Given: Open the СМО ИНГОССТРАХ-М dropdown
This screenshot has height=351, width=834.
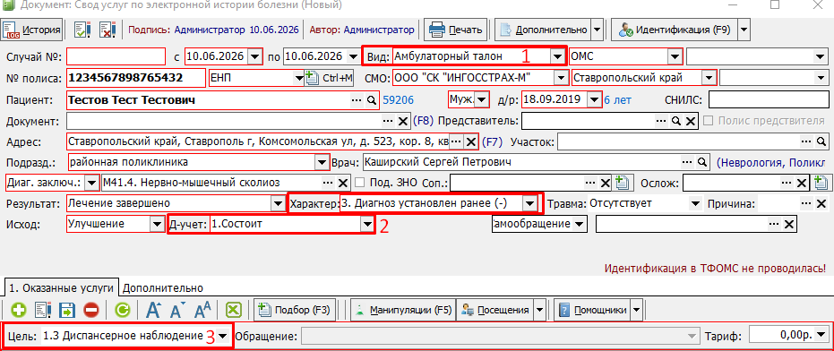Looking at the screenshot, I should pyautogui.click(x=561, y=78).
